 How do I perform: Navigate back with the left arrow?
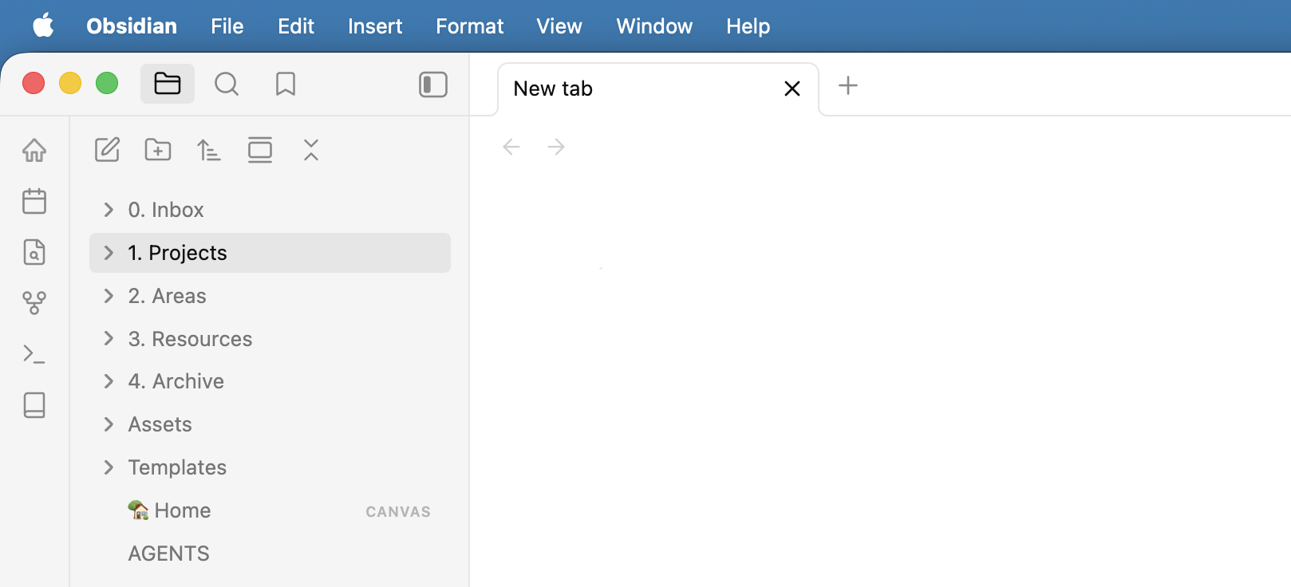coord(511,147)
